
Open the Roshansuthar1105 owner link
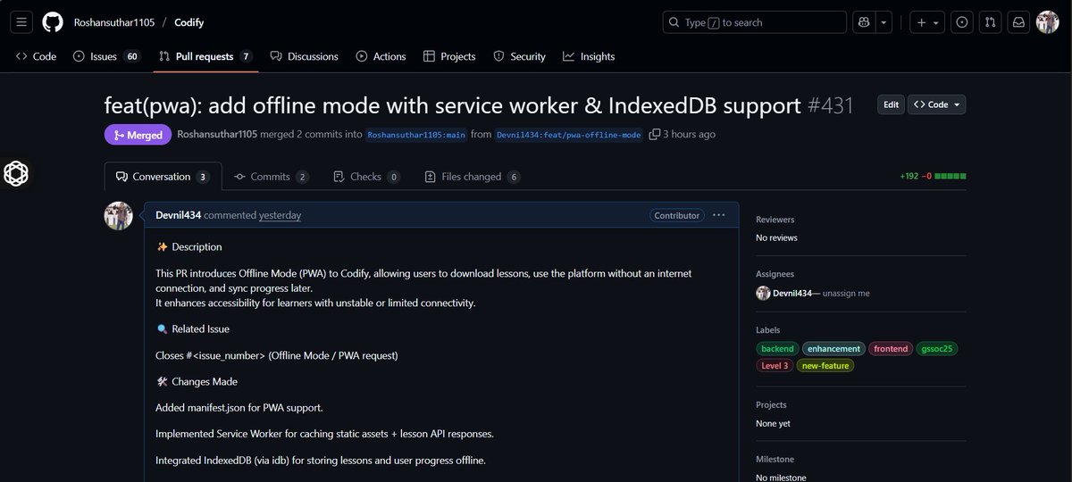coord(113,22)
